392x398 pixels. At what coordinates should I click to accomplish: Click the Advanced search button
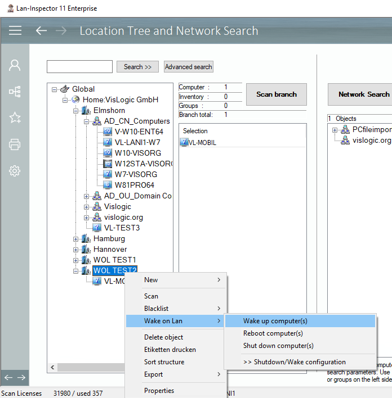188,67
